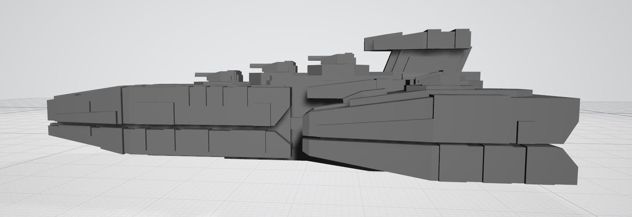
Task: Click the horizon line right of the ship
Action: coord(608,101)
